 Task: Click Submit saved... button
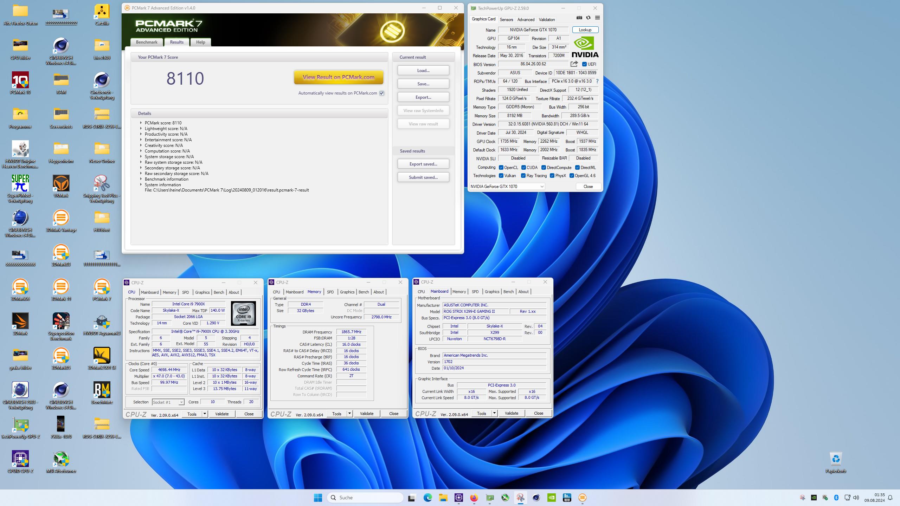click(x=423, y=177)
